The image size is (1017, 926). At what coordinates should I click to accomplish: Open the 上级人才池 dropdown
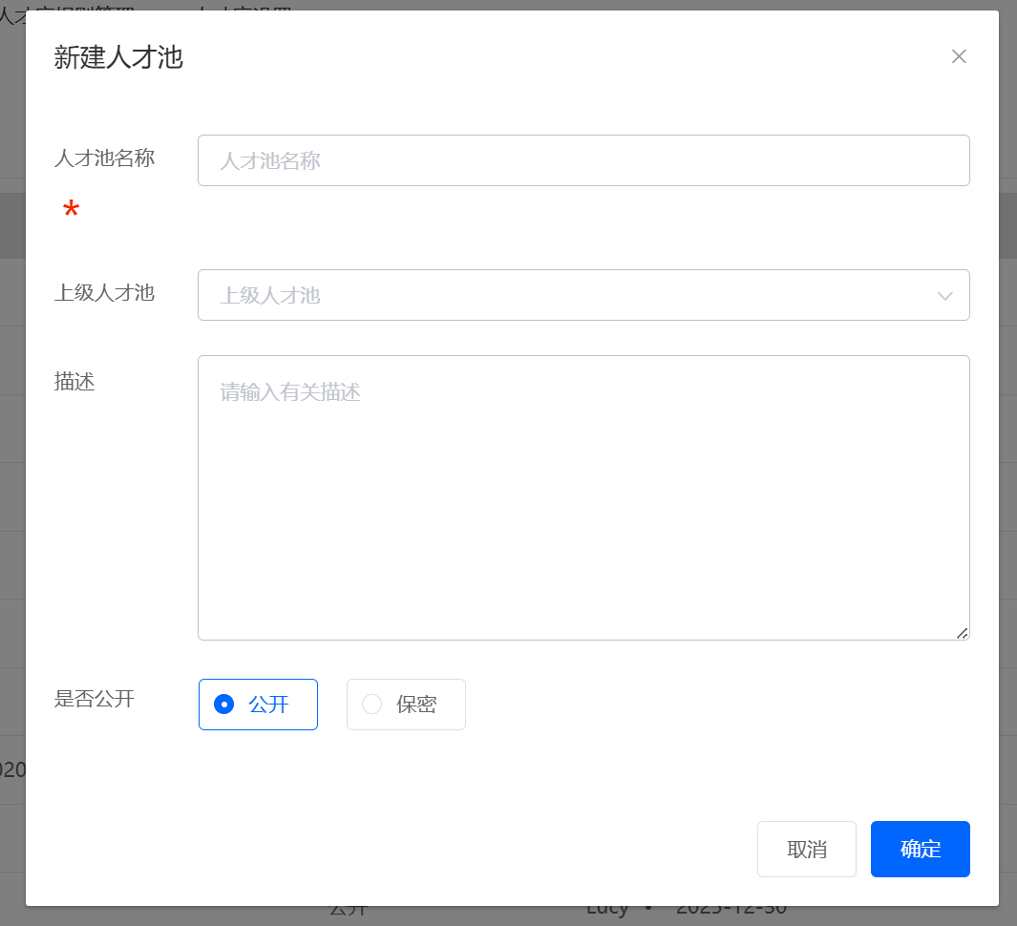pos(583,295)
